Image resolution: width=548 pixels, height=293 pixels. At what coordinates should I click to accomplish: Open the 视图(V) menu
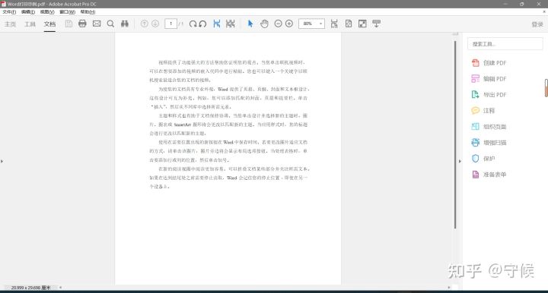(47, 12)
